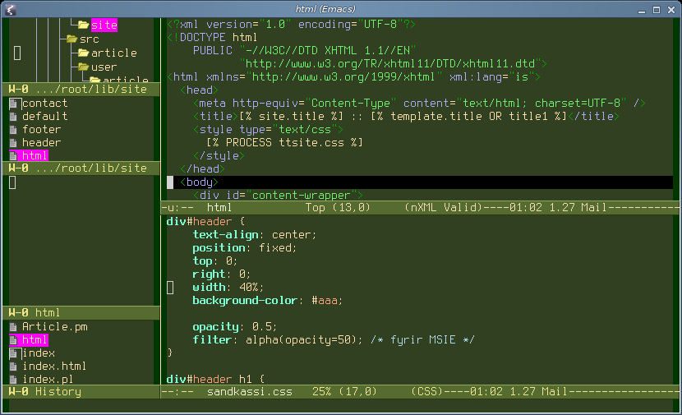Select the src directory node
Viewport: 682px width, 415px height.
[x=90, y=39]
